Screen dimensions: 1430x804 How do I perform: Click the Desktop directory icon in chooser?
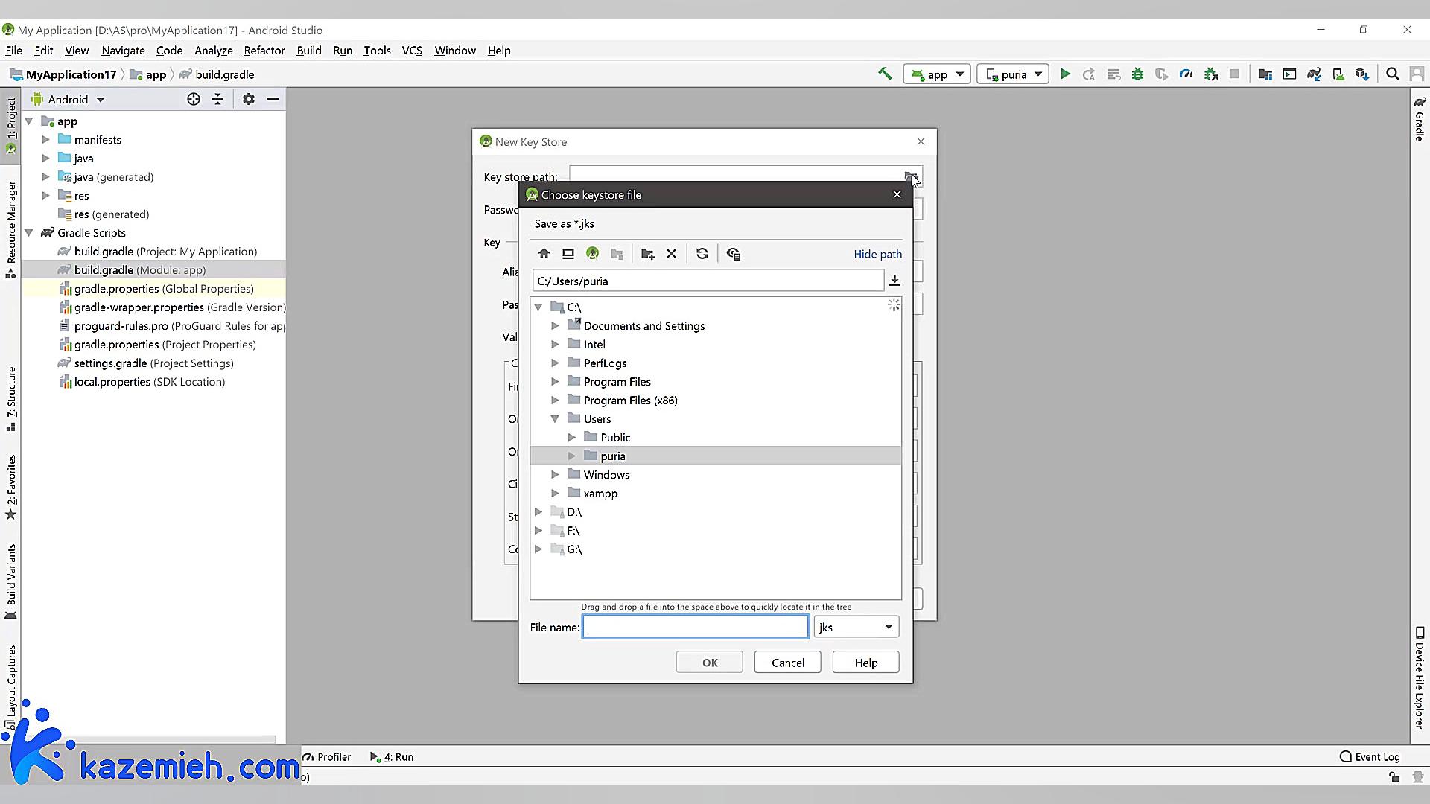point(568,254)
